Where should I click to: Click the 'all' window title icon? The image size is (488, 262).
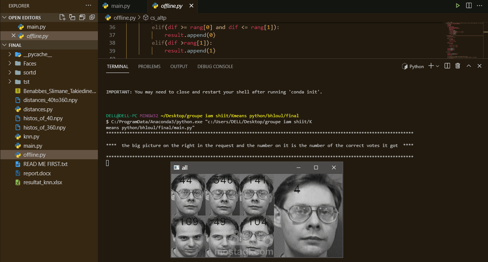click(x=177, y=168)
